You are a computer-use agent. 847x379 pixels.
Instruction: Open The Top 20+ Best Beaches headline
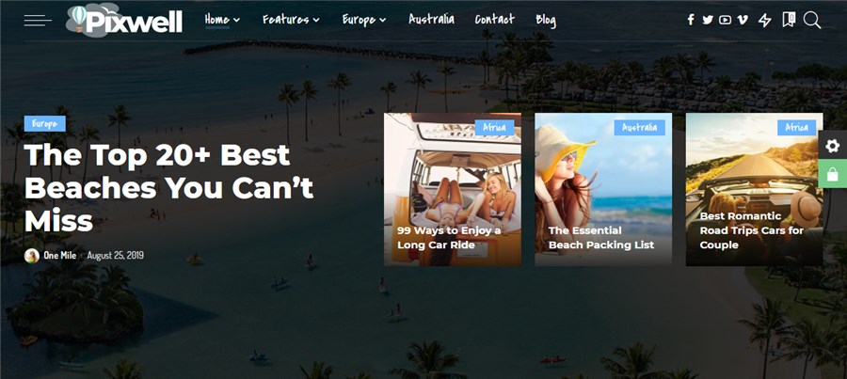(x=169, y=188)
